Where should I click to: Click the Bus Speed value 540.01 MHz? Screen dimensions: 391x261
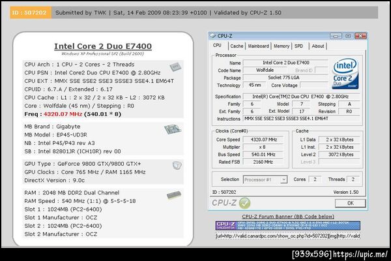pyautogui.click(x=263, y=155)
